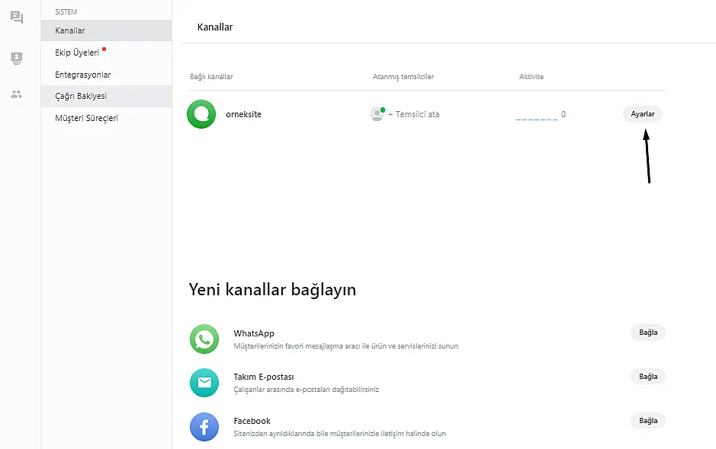Click the contacts card icon in sidebar
Image resolution: width=716 pixels, height=449 pixels.
pos(17,59)
